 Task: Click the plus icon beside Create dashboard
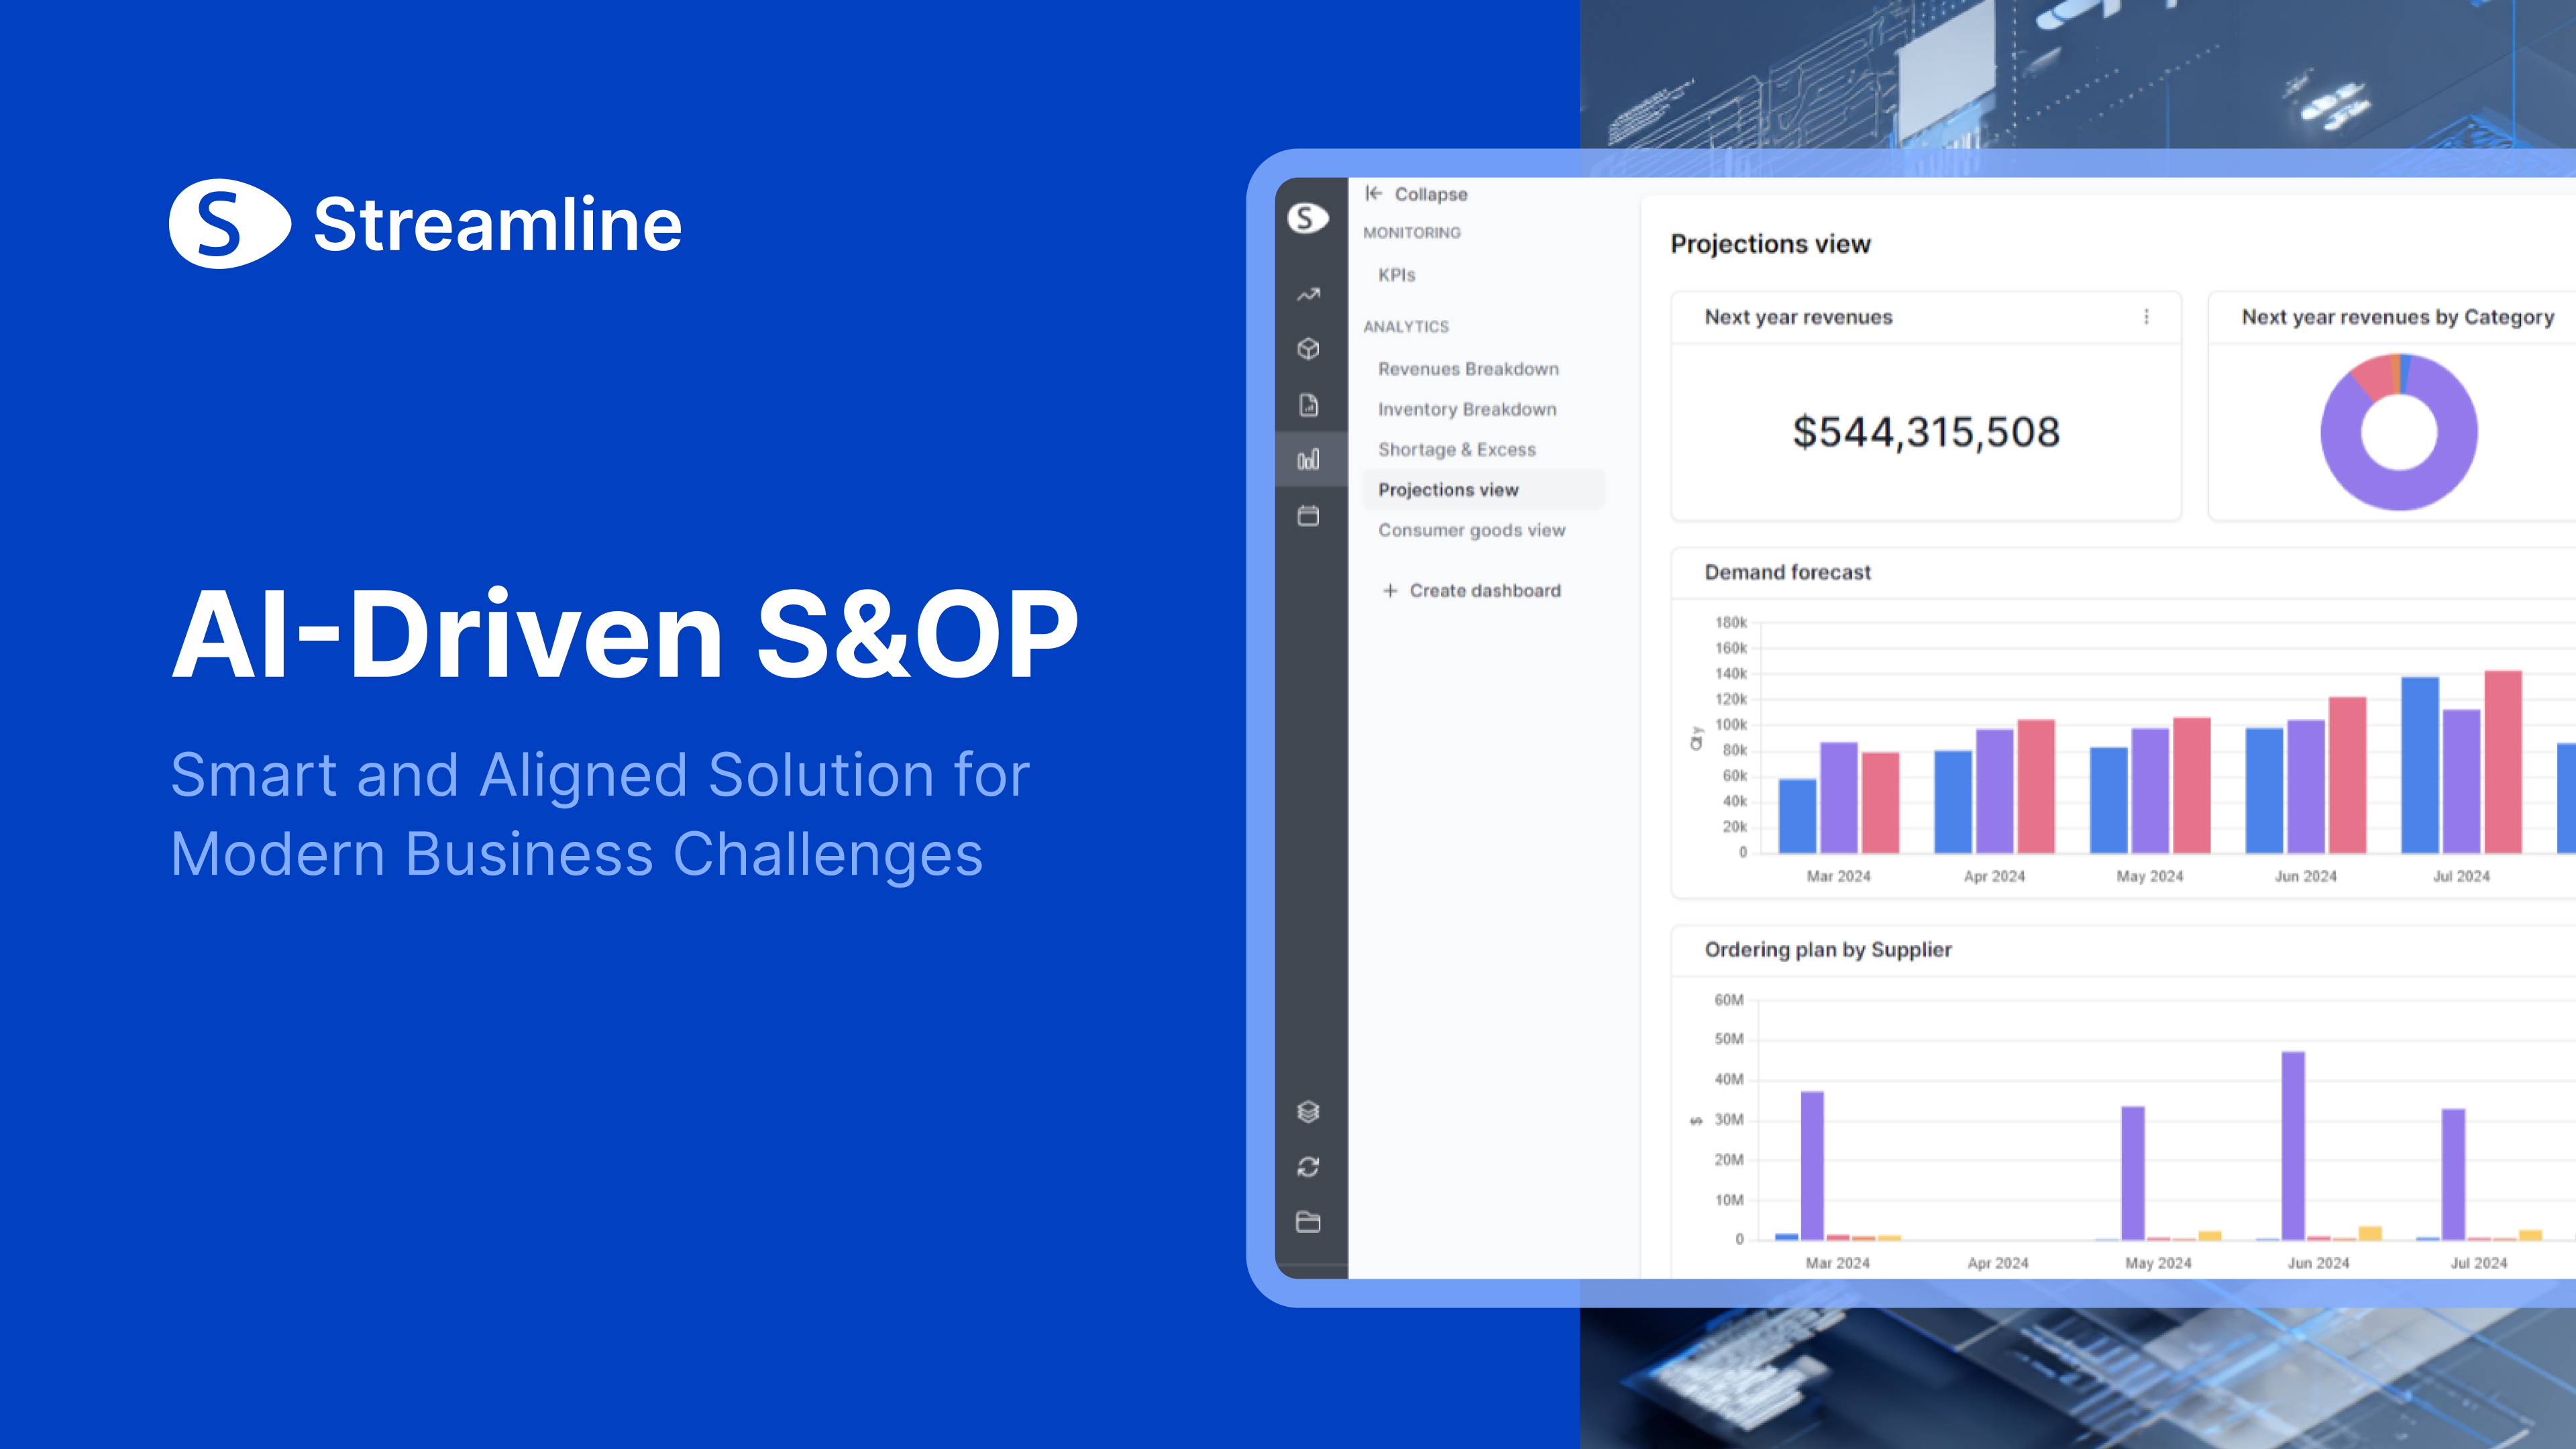click(1390, 591)
